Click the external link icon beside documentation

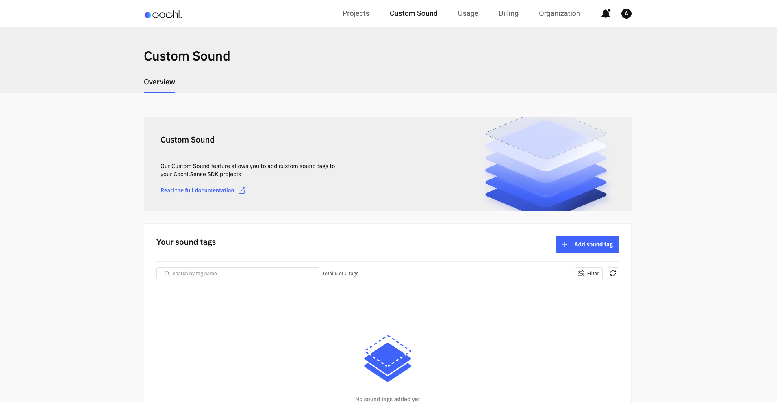[x=242, y=190]
